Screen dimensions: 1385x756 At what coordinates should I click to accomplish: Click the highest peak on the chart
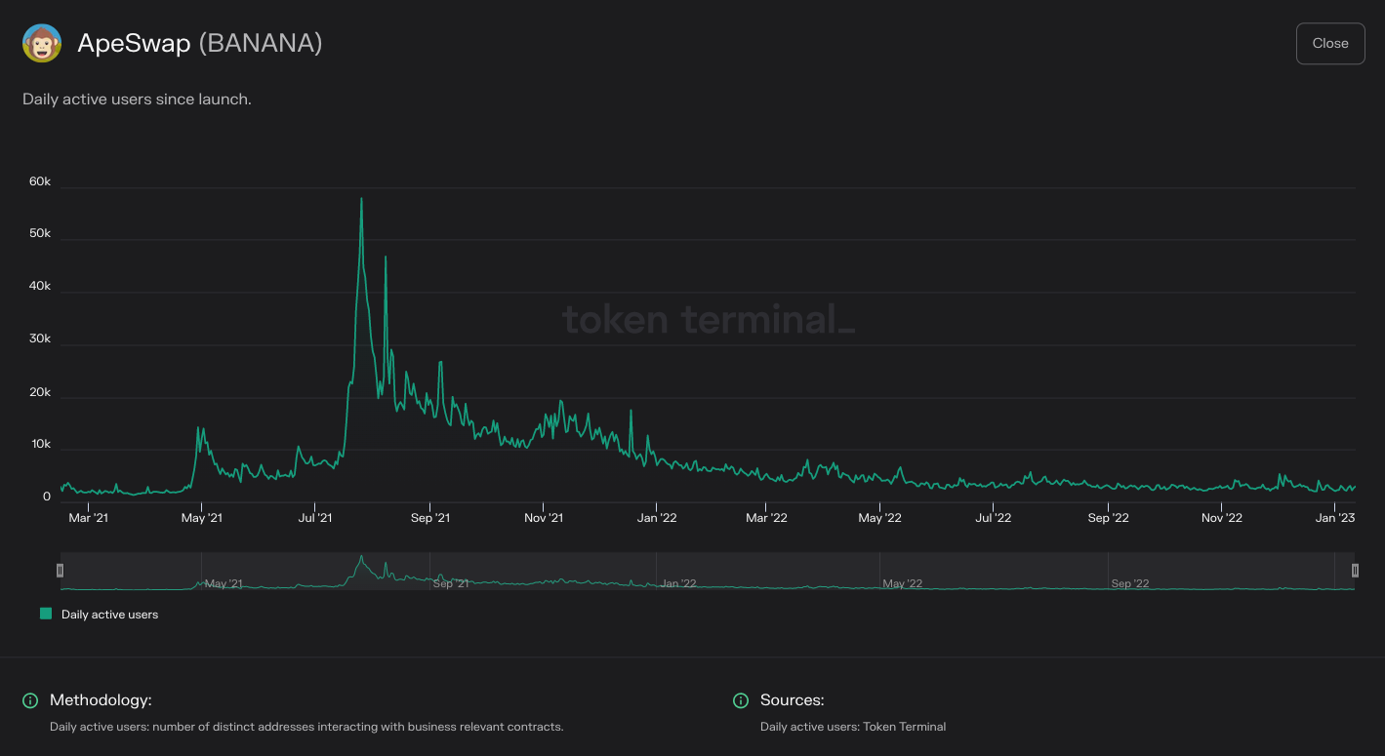pyautogui.click(x=361, y=198)
